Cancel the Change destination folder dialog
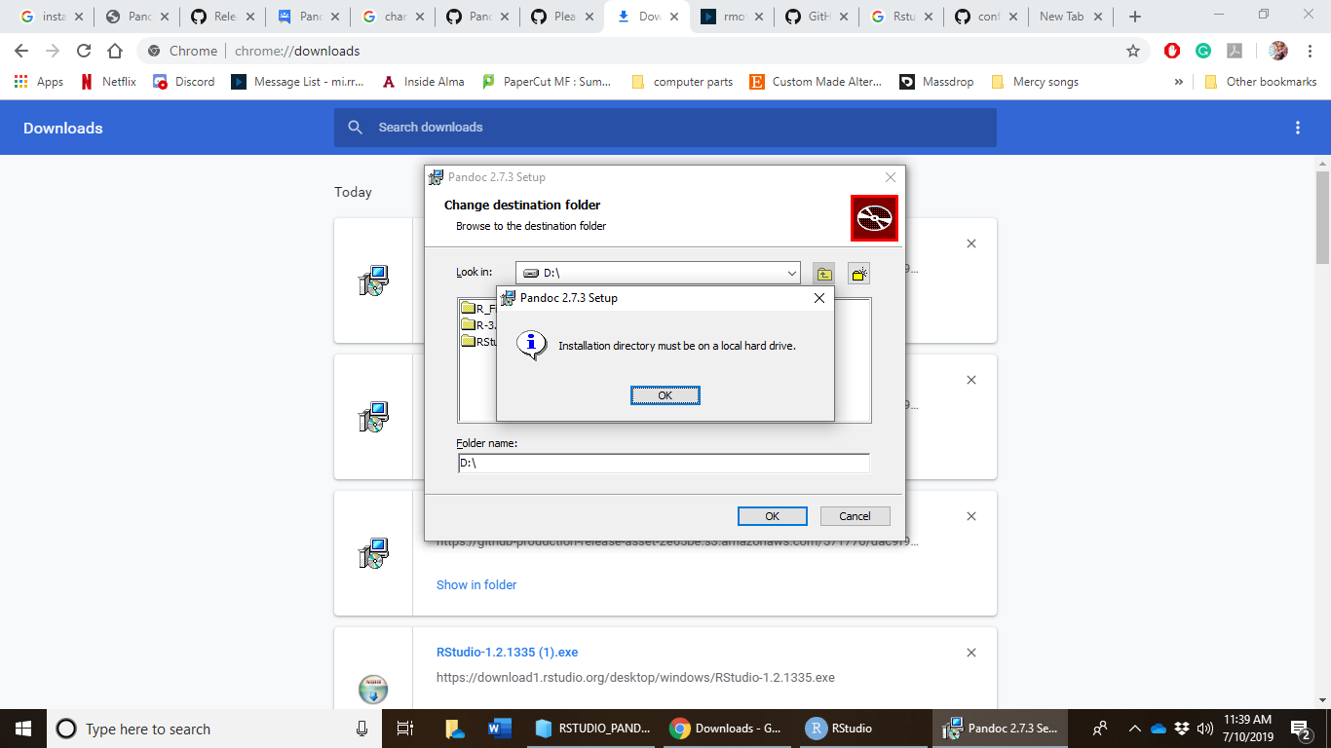1331x748 pixels. [x=855, y=516]
